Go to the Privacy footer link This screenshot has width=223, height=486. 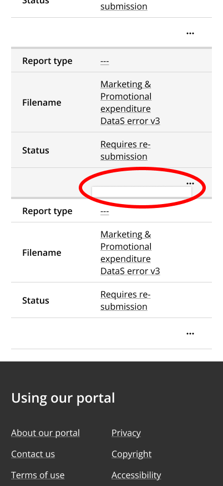tap(126, 433)
